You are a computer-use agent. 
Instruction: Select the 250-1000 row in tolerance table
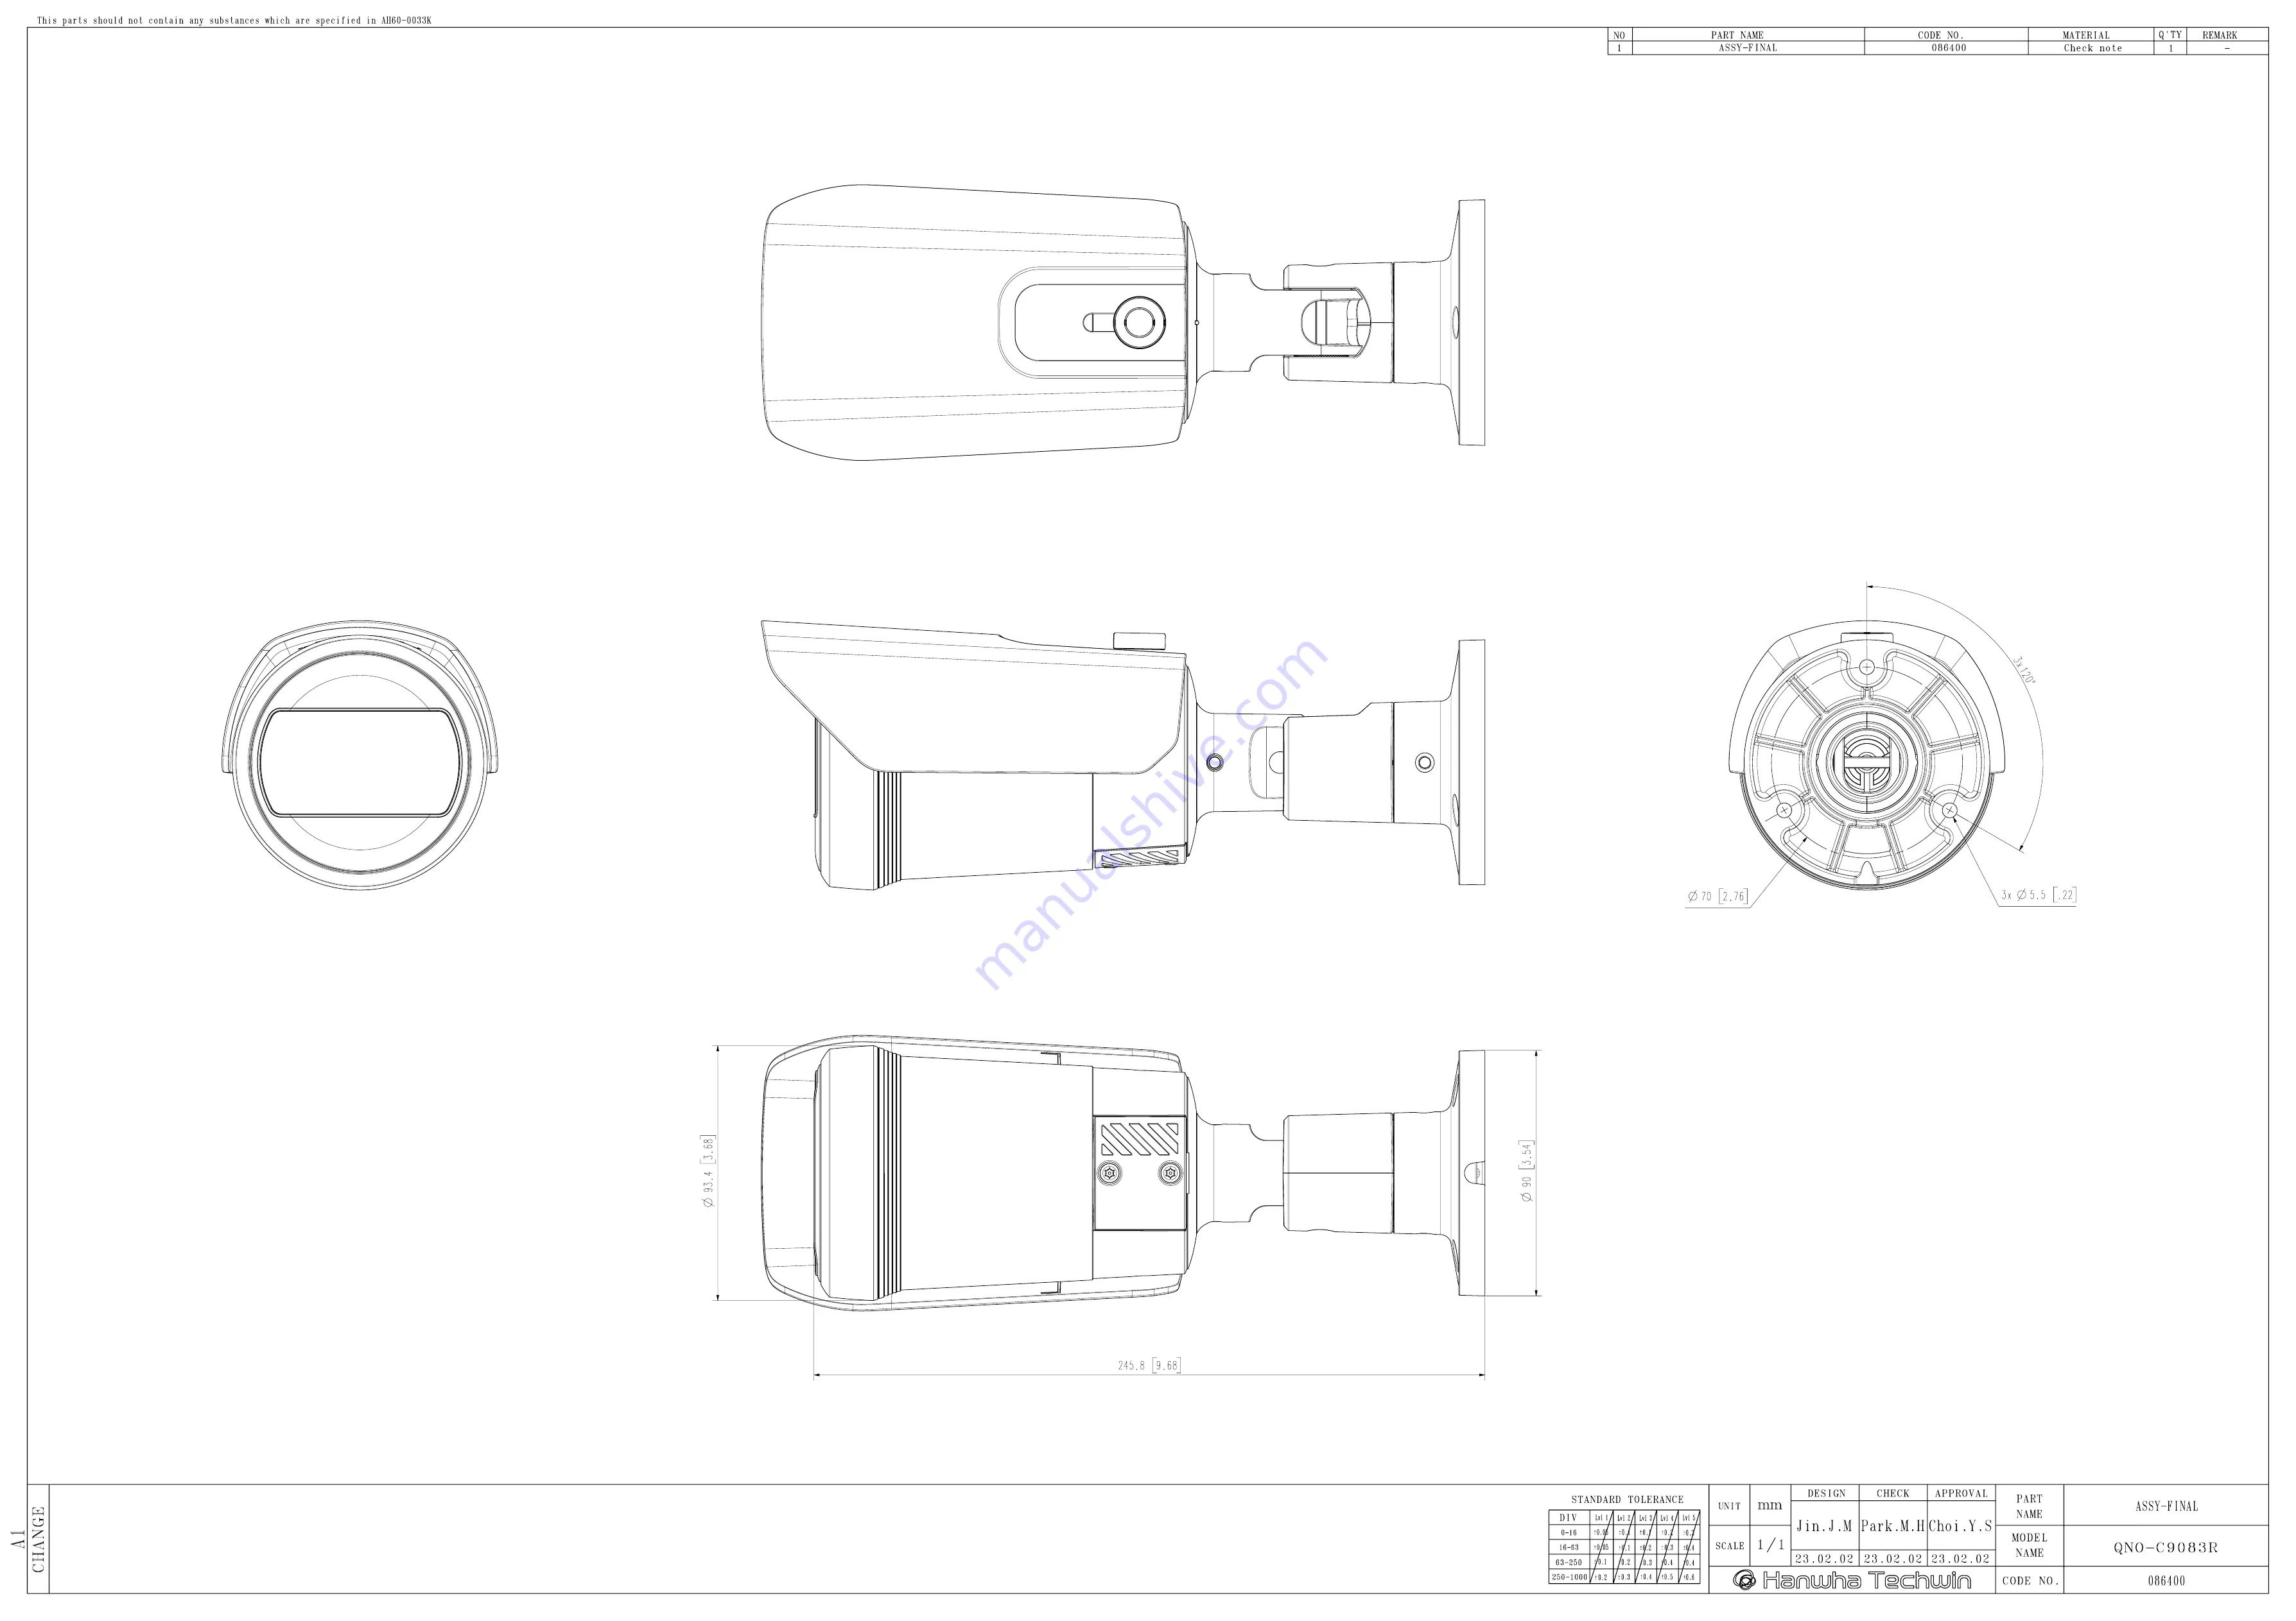(1624, 1577)
